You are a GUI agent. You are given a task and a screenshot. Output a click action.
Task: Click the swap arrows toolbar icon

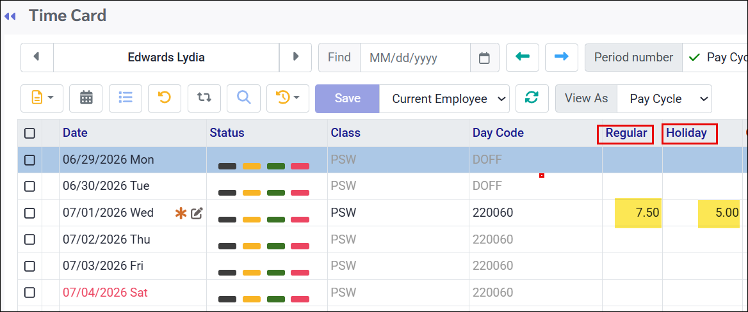click(204, 98)
